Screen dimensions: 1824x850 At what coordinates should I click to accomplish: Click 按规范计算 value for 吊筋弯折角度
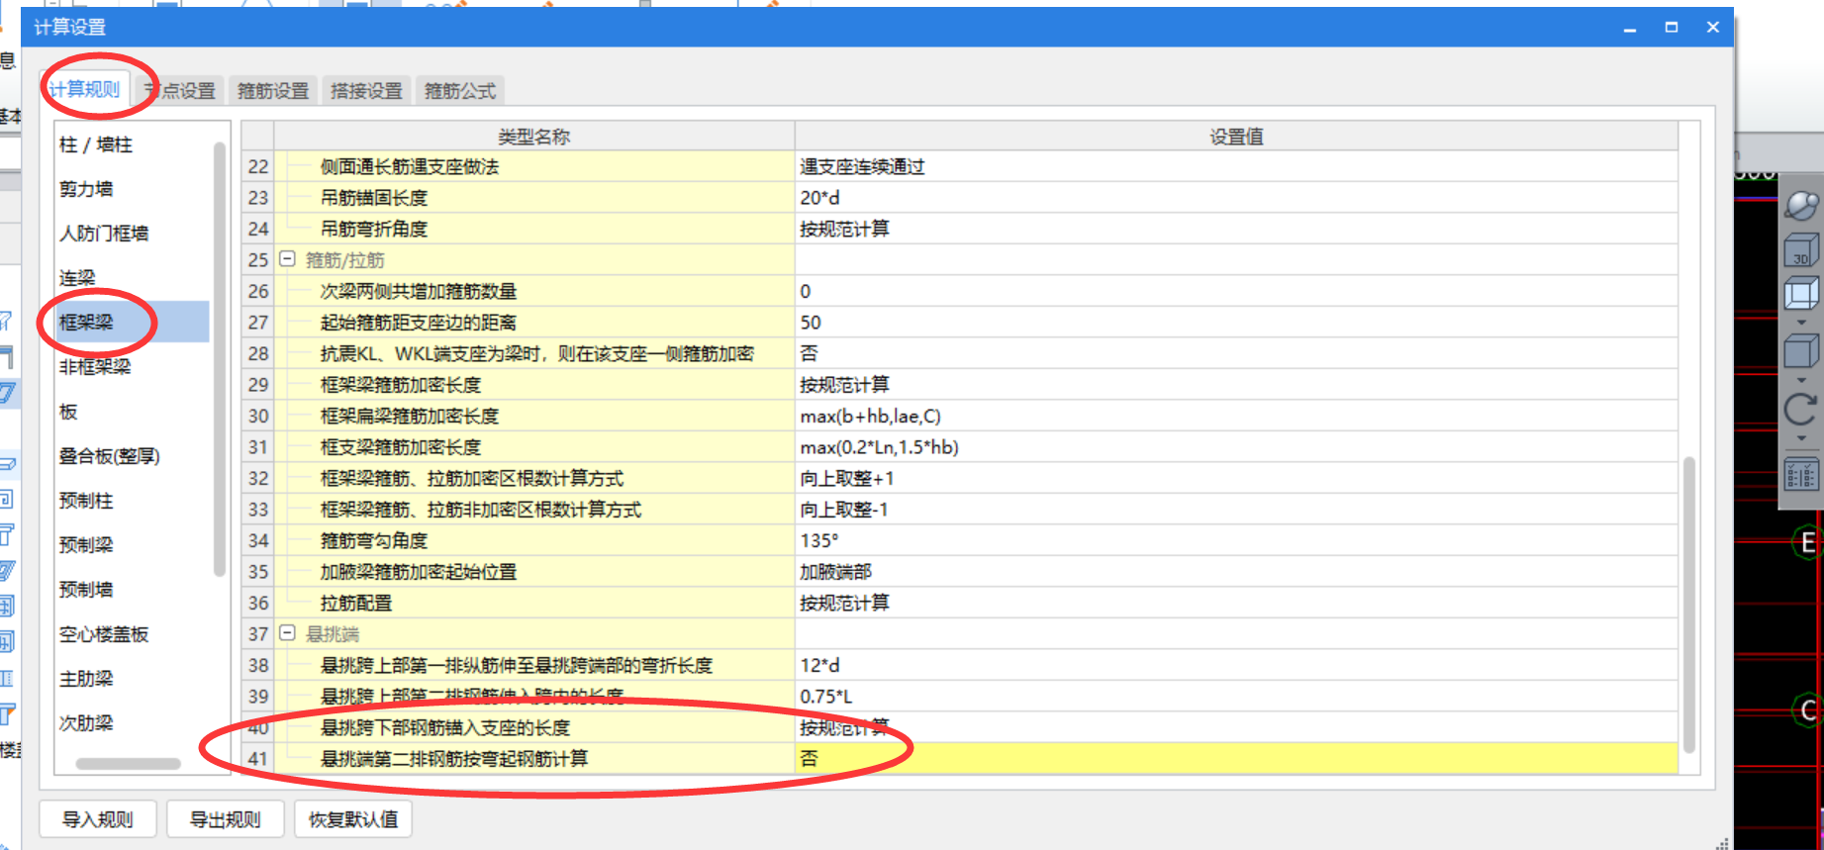[1236, 229]
